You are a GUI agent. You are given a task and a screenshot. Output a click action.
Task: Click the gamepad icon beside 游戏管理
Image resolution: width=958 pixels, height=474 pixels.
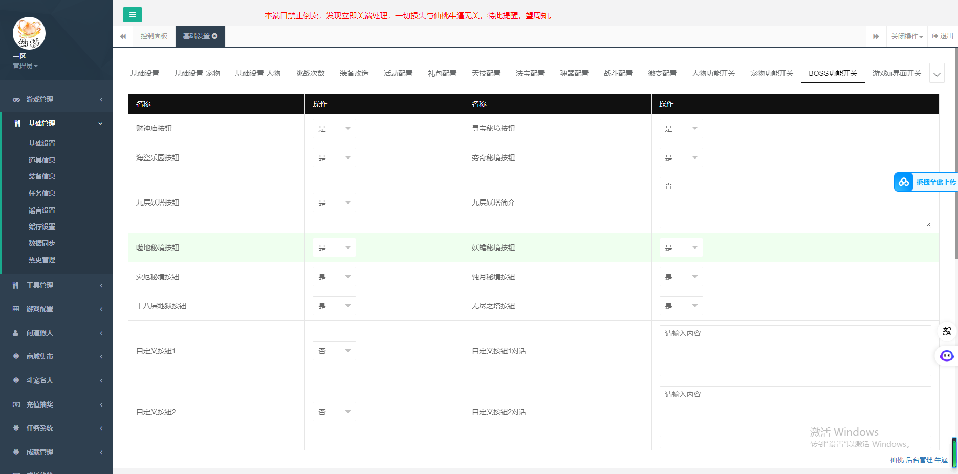(16, 100)
